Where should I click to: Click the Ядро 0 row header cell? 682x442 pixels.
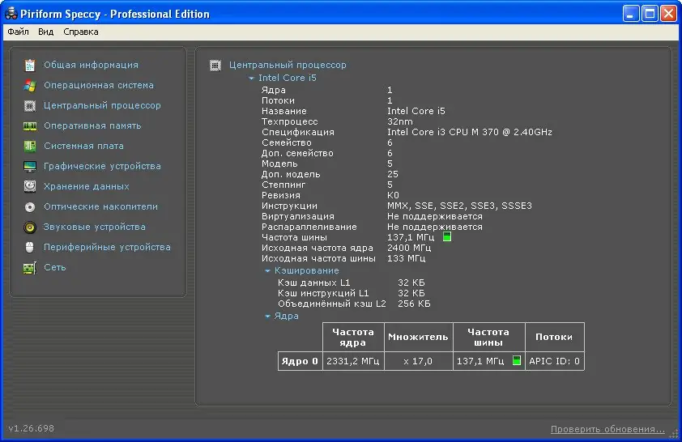coord(301,361)
